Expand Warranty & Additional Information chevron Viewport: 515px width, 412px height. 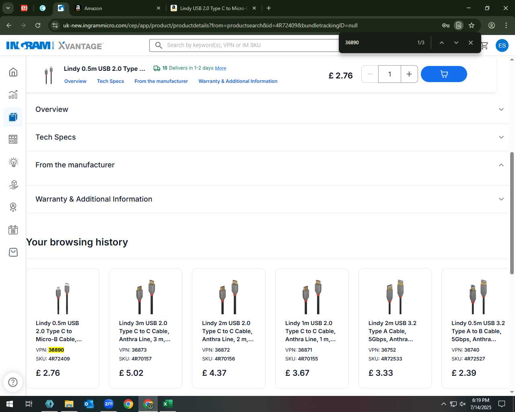[x=501, y=199]
